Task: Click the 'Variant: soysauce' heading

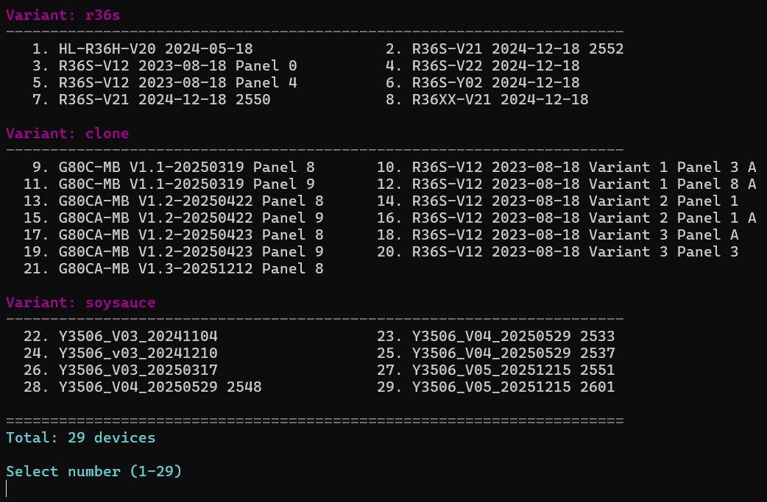Action: pos(81,303)
